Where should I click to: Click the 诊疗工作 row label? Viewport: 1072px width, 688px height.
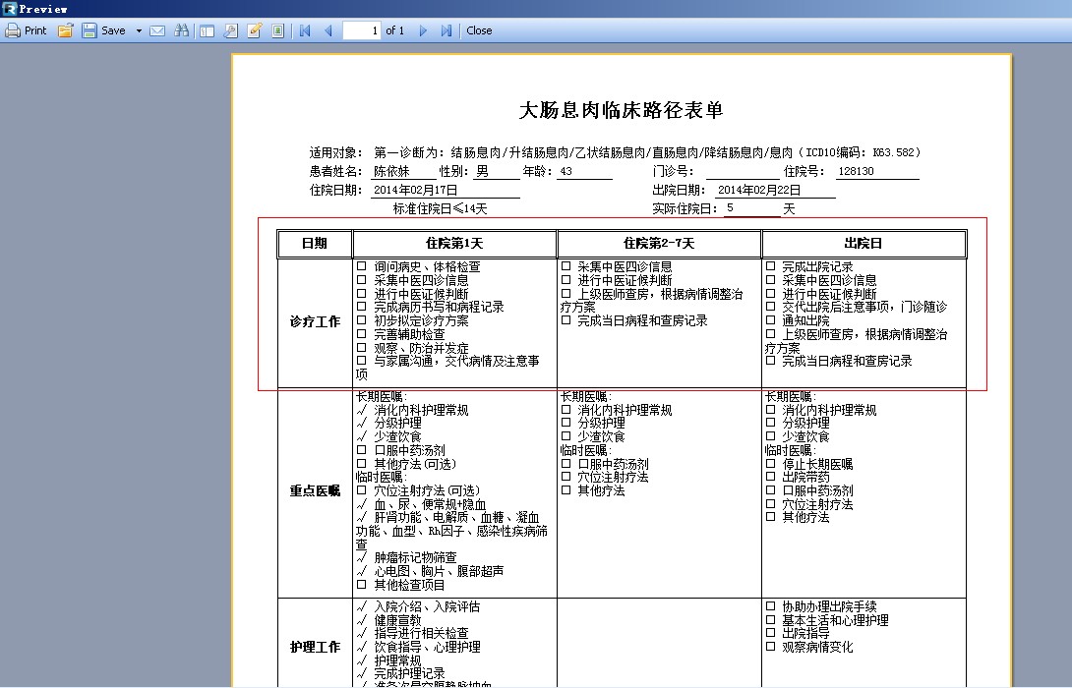(x=315, y=321)
